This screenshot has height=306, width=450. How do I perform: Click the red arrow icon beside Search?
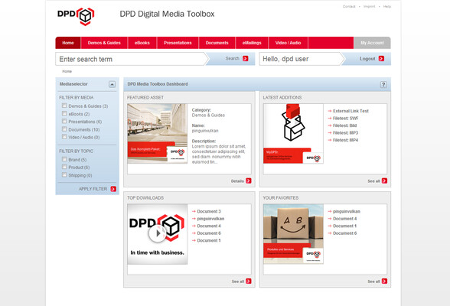246,58
